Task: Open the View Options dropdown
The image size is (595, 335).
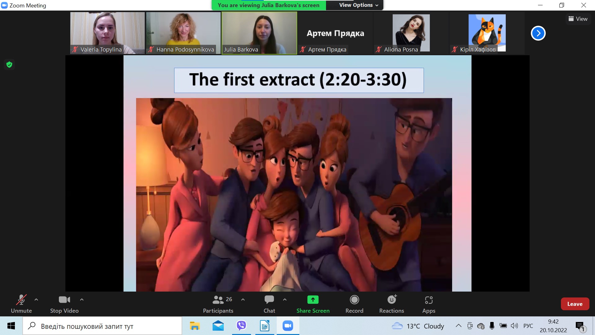Action: 359,5
